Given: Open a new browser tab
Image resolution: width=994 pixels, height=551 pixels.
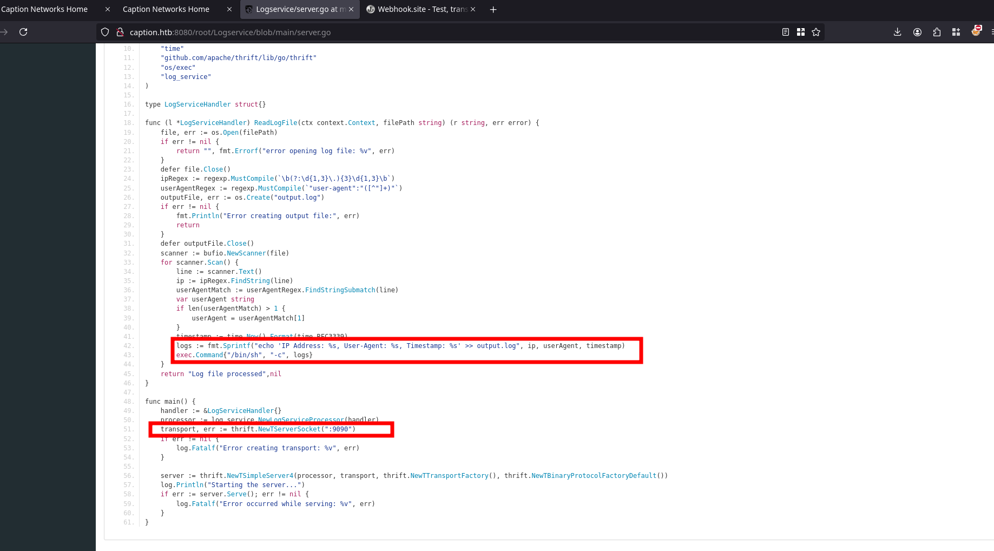Looking at the screenshot, I should (493, 9).
